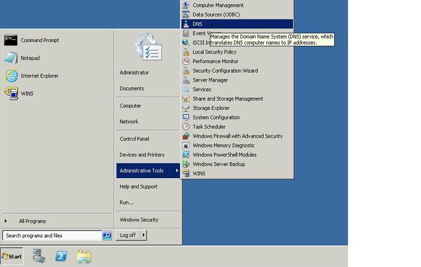Viewport: 421px width, 267px height.
Task: Click the Task Scheduler clock icon
Action: point(186,127)
